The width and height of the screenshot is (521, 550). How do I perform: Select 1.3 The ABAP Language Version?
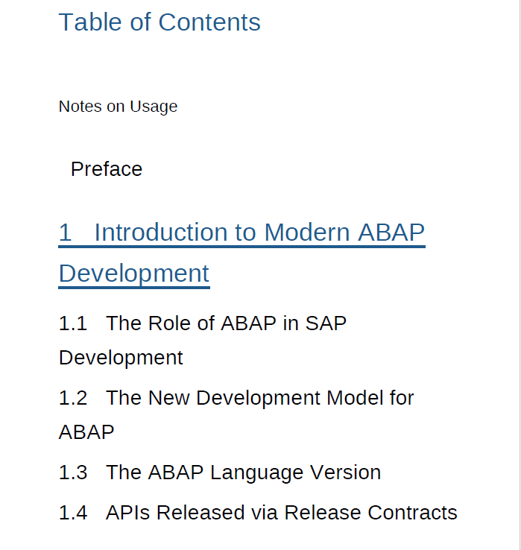click(x=220, y=472)
